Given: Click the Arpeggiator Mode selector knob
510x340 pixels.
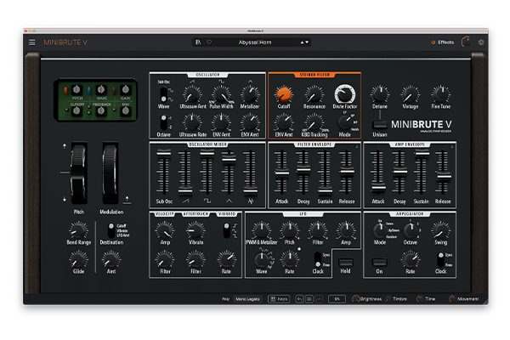Looking at the screenshot, I should click(x=380, y=230).
